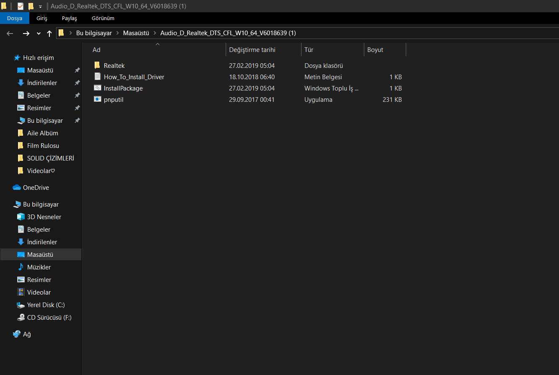Expand the chevron after Bu bilgisayar in address bar

click(118, 33)
